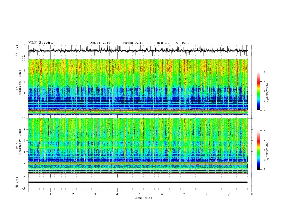Click the ch.1 "Frequency (kHz)" axis label
Screen dimensions: 283x218
coord(20,83)
